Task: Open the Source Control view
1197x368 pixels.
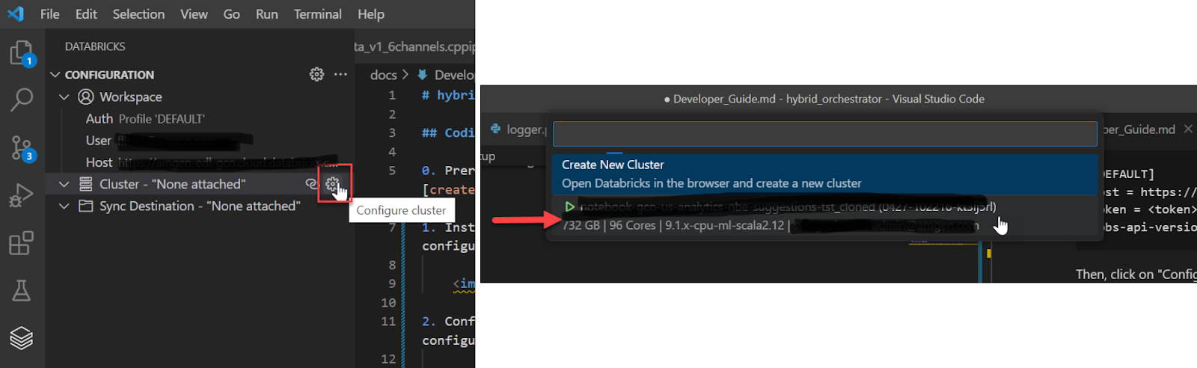Action: click(x=22, y=148)
